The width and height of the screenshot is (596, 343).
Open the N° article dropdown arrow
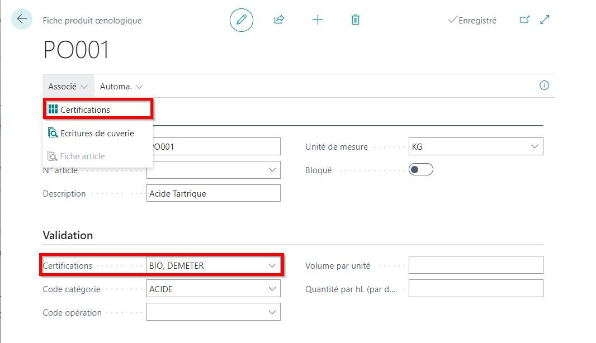point(272,170)
